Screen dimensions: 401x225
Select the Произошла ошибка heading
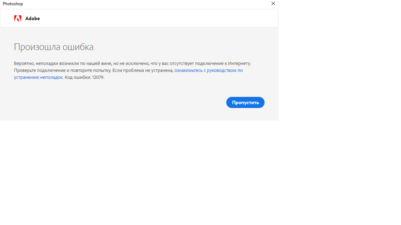[x=54, y=47]
